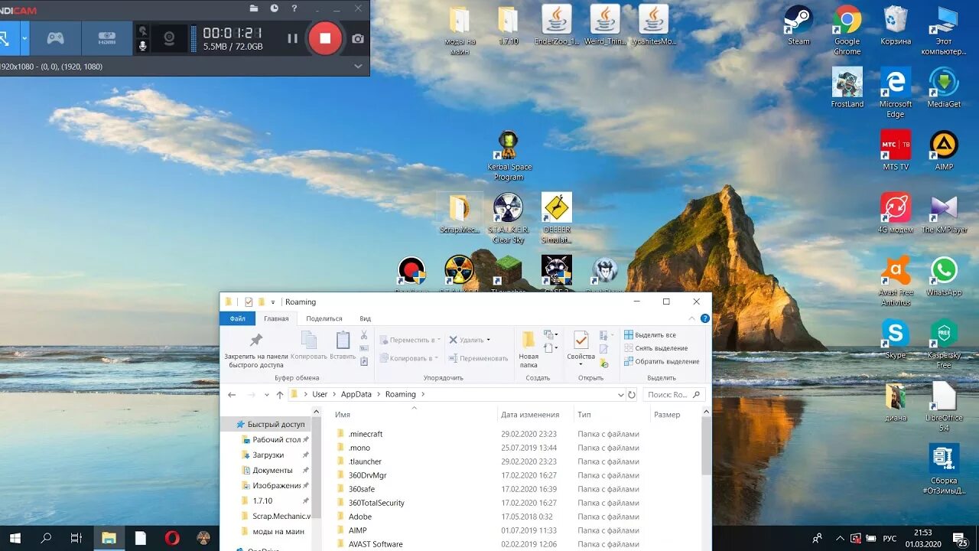979x551 pixels.
Task: Click the Steam desktop icon
Action: tap(798, 24)
